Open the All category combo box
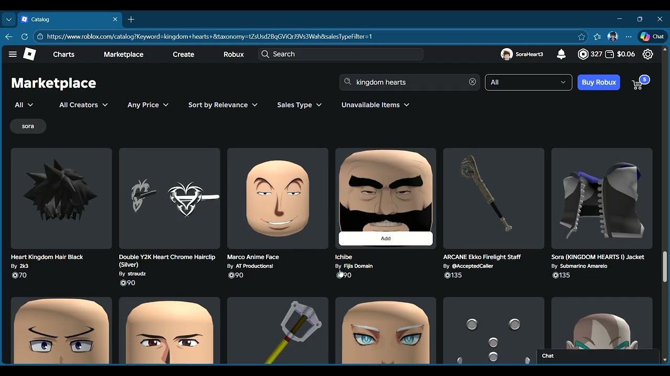Viewport: 670px width, 376px height. point(529,82)
